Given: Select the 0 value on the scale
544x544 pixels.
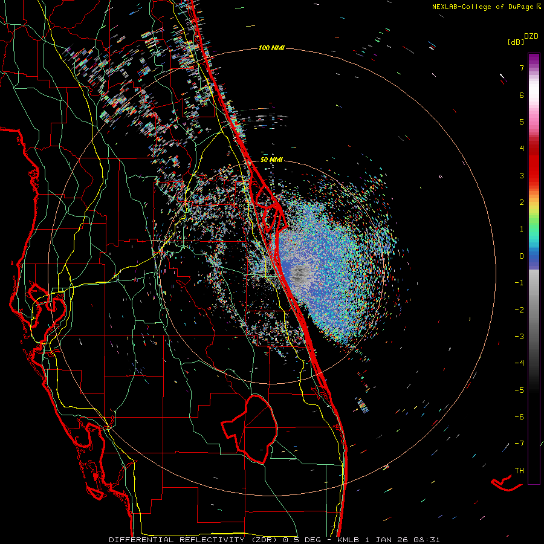Looking at the screenshot, I should coord(522,256).
